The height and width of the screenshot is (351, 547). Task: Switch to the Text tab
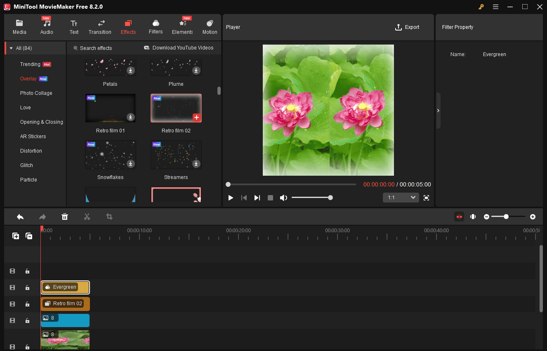click(74, 27)
